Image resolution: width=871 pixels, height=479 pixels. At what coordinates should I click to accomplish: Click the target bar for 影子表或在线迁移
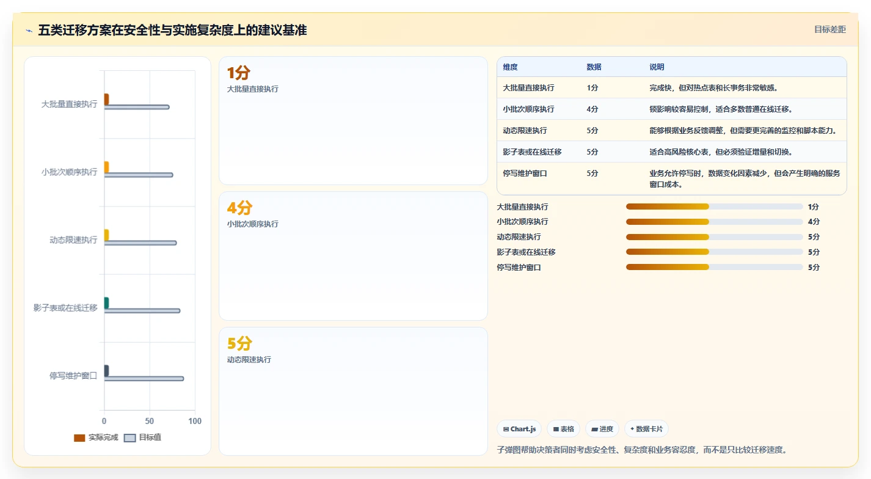[x=142, y=310]
